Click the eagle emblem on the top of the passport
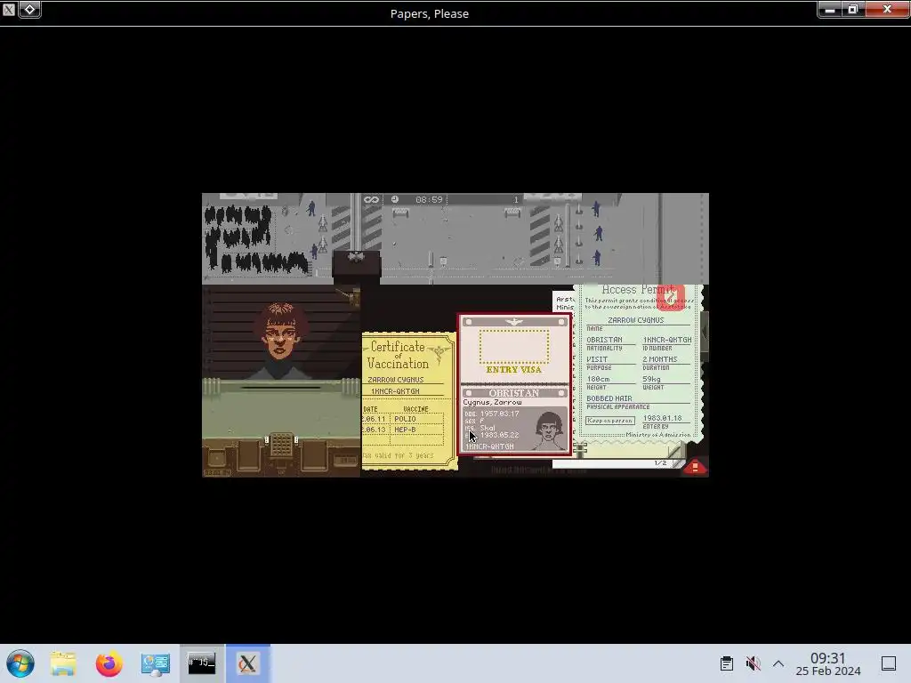The height and width of the screenshot is (683, 911). tap(514, 322)
